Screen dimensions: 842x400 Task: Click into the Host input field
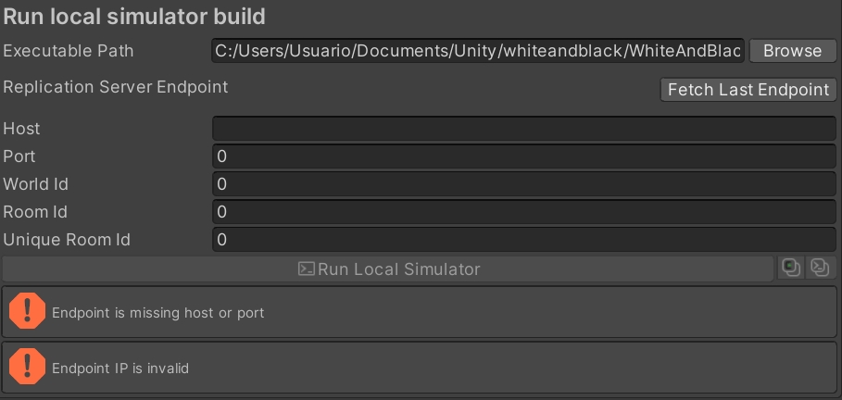click(523, 129)
